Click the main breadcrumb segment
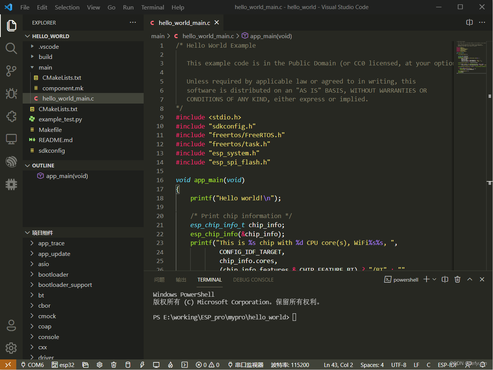The image size is (493, 370). point(158,36)
